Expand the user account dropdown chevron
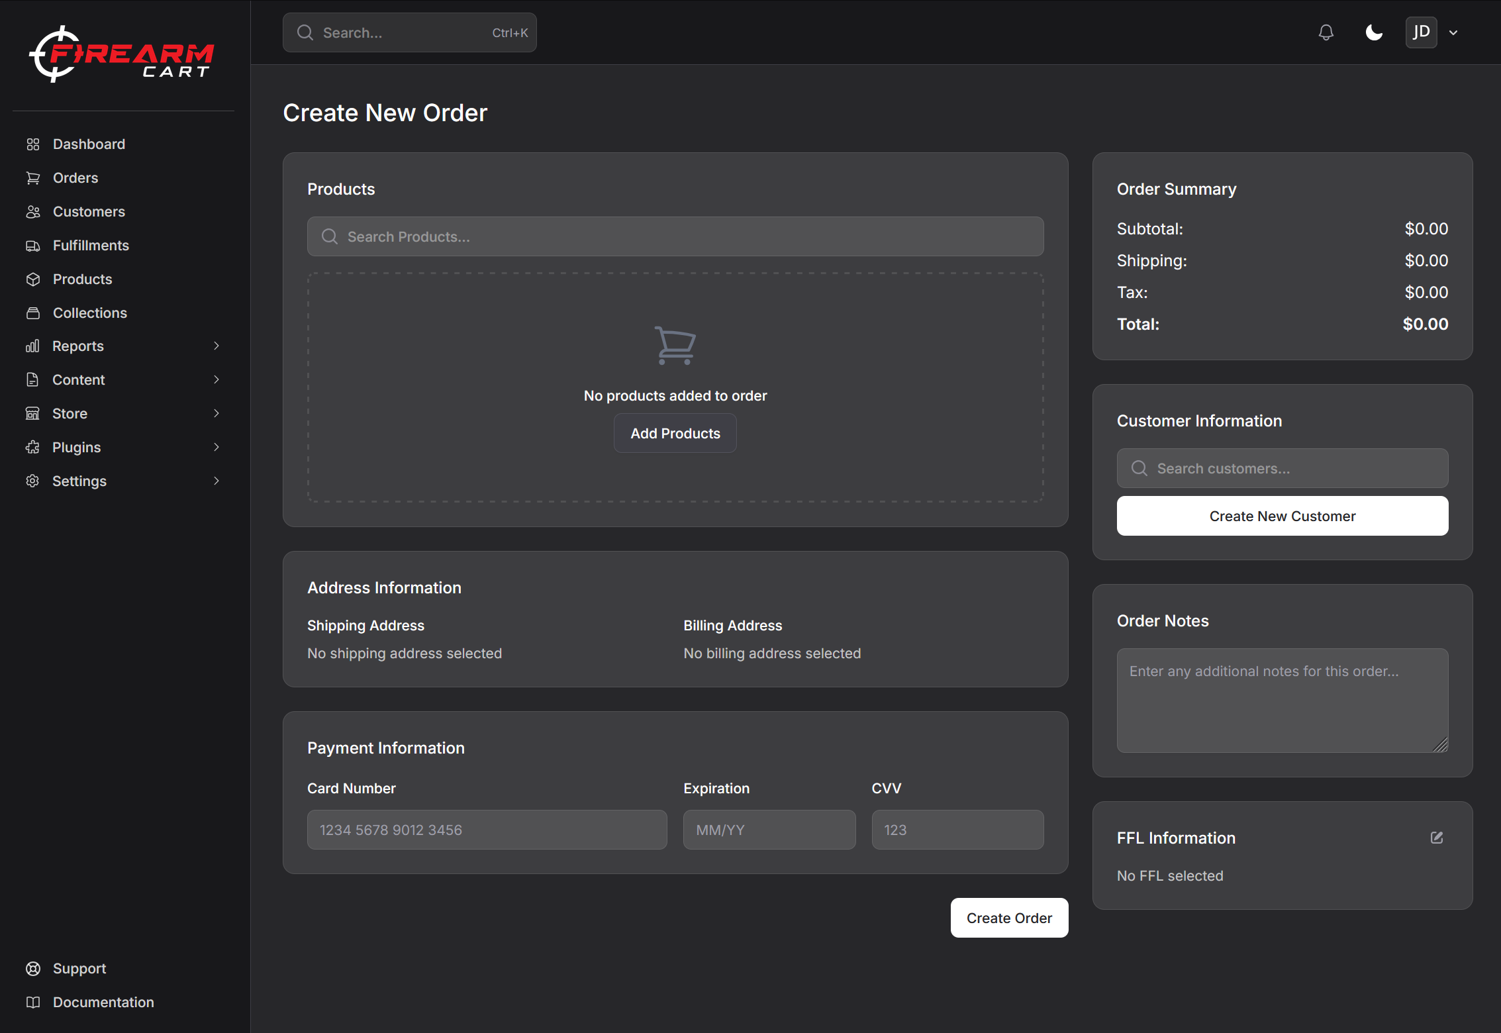 (1453, 32)
